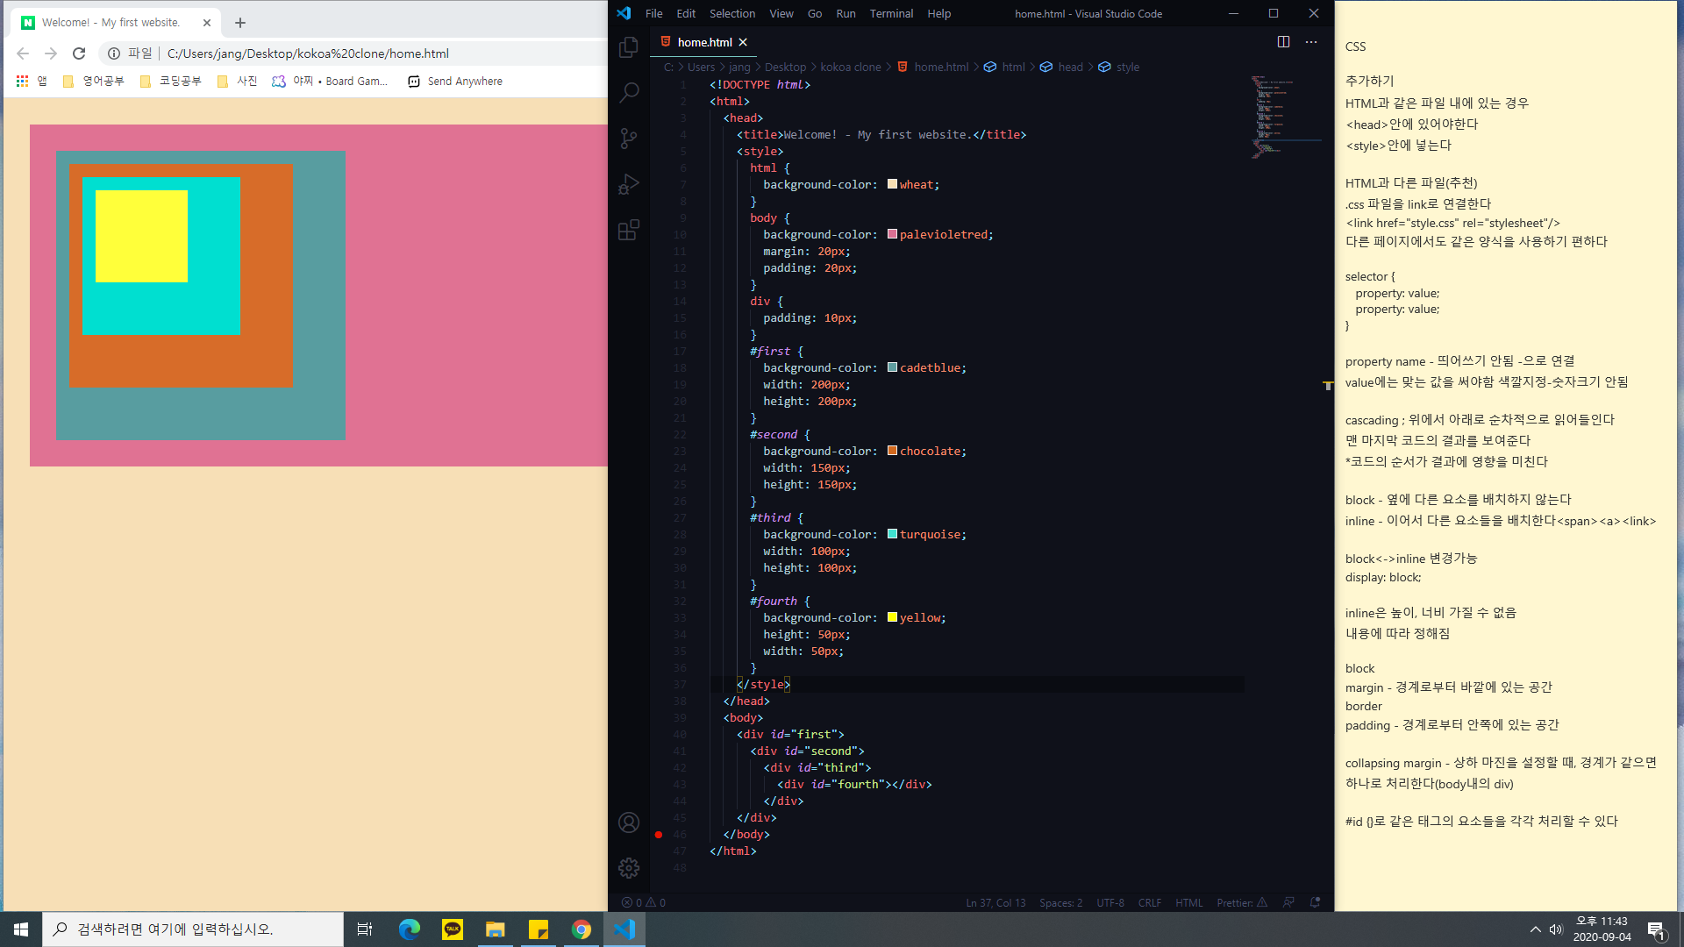The width and height of the screenshot is (1684, 947).
Task: Select the style breadcrumb item
Action: click(x=1127, y=68)
